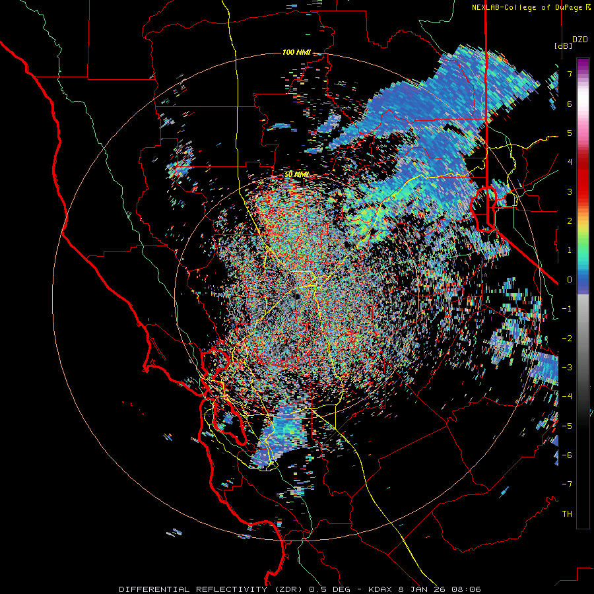Click the [dB] unit label
The width and height of the screenshot is (594, 594).
564,46
